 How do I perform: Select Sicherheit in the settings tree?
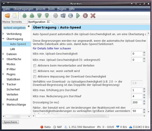[13, 89]
